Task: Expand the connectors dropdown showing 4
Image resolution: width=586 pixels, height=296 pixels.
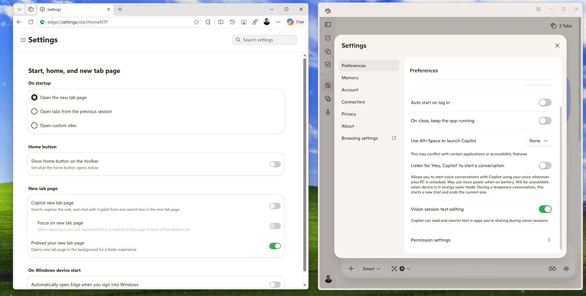Action: (x=400, y=268)
